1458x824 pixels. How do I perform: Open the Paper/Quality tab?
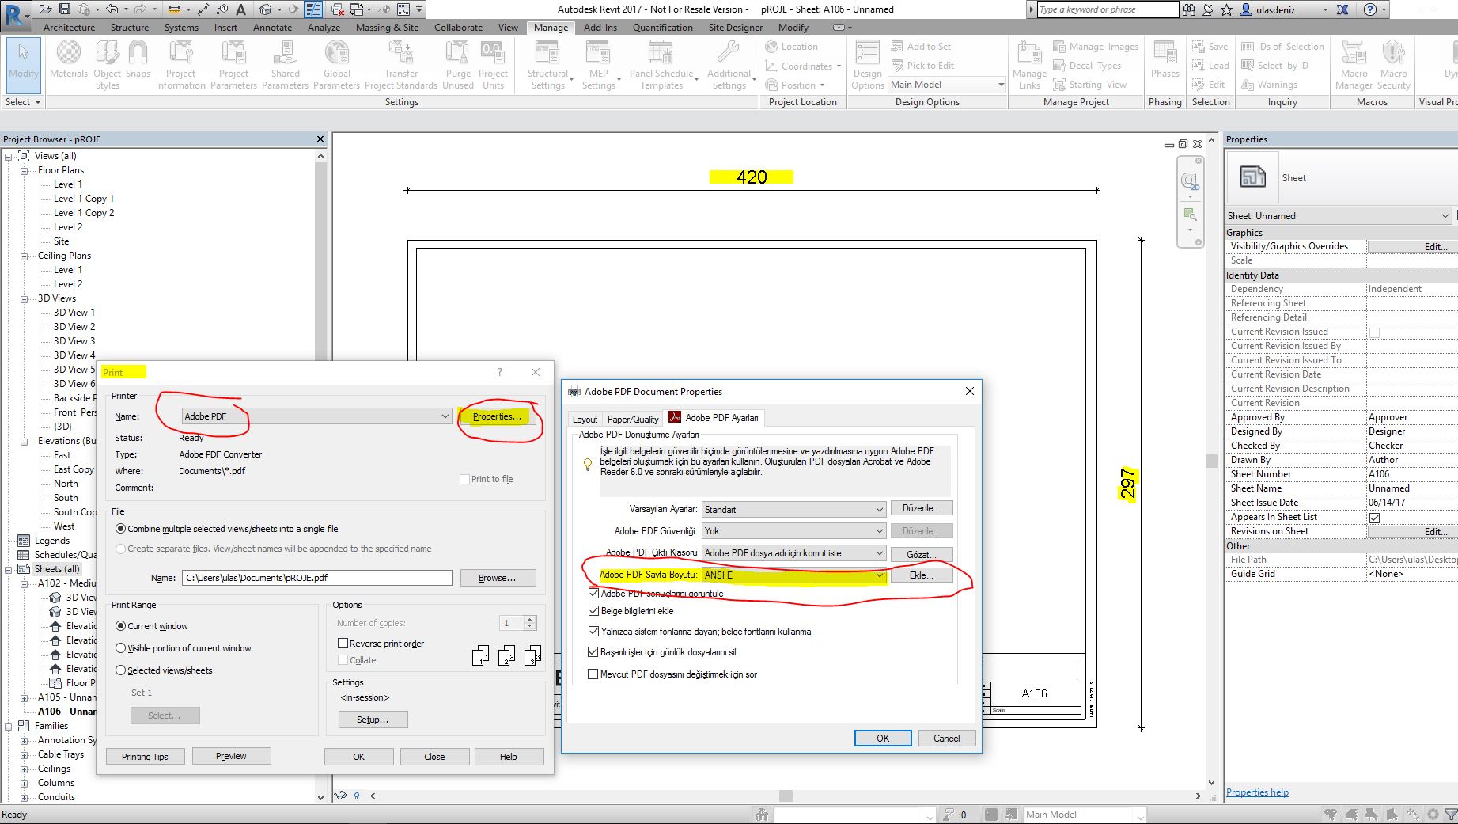633,419
